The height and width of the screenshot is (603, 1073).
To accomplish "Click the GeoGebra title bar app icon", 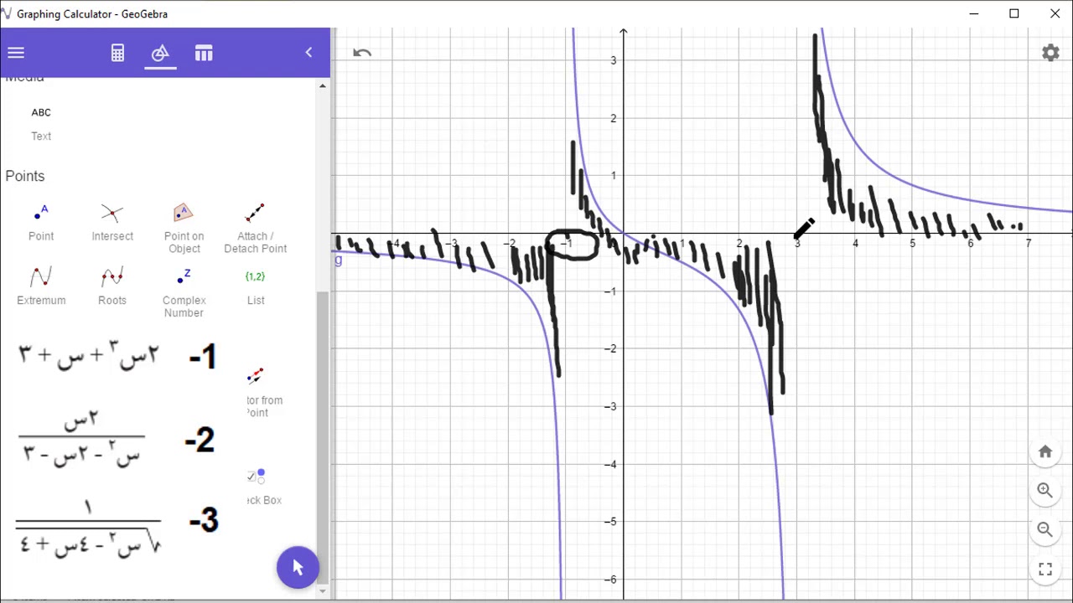I will click(x=7, y=13).
